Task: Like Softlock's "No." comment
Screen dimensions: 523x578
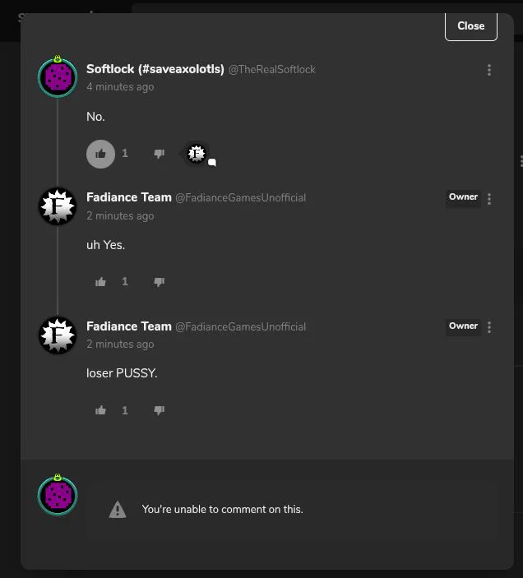Action: (100, 154)
